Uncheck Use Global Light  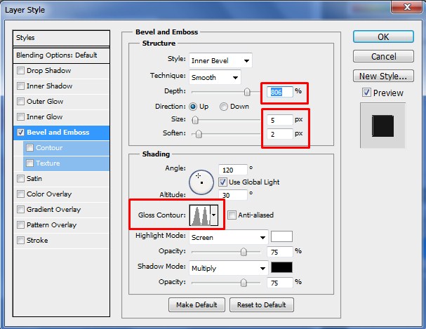tap(222, 182)
